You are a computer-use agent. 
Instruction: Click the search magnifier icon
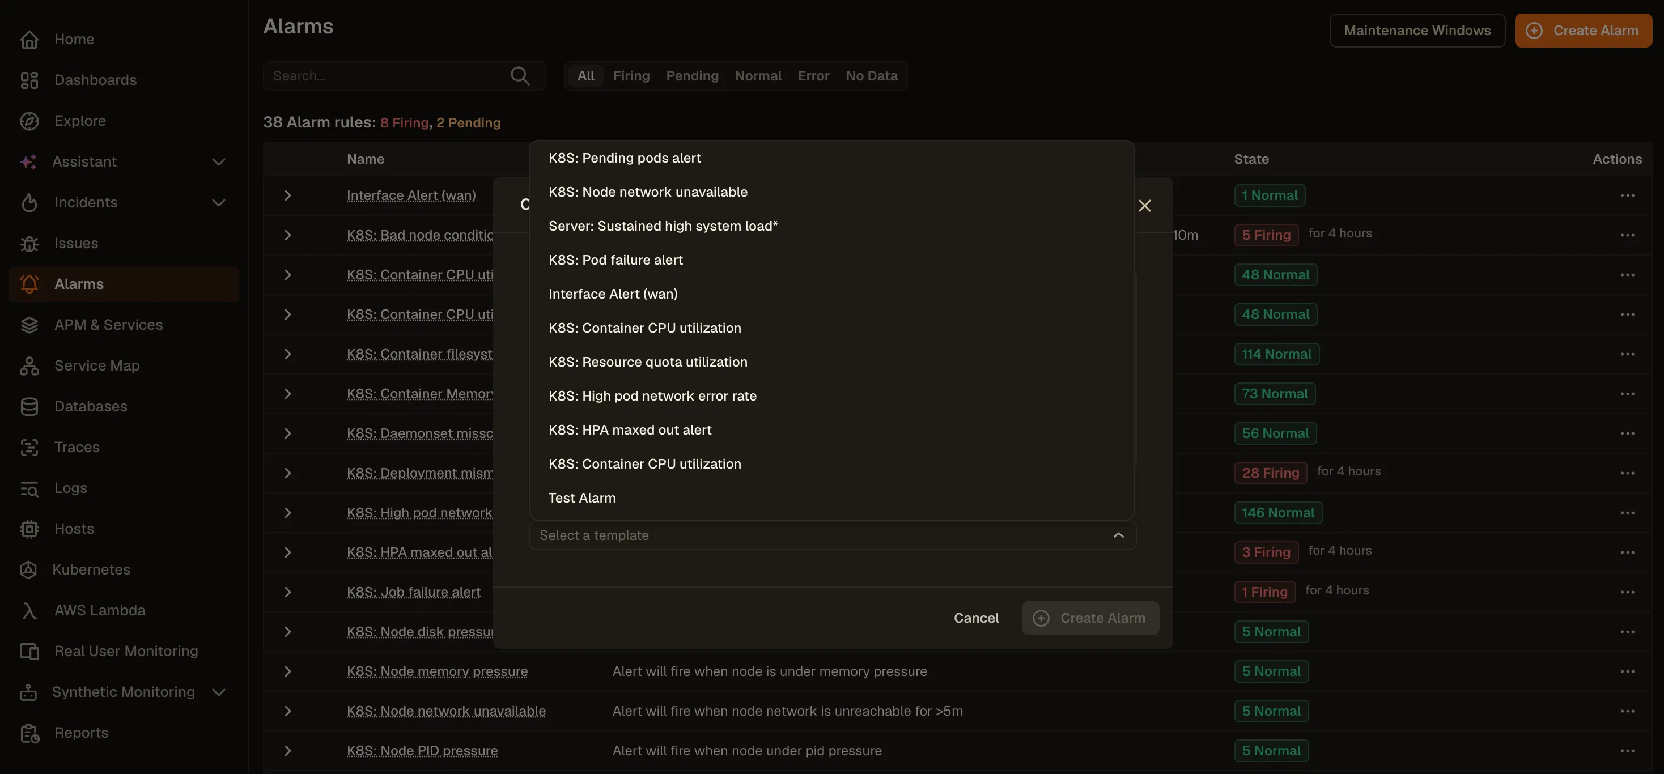pos(520,75)
